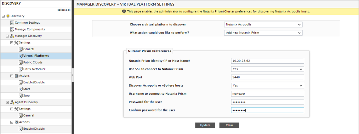Collapse the Manager Discovery node

(x=7, y=36)
